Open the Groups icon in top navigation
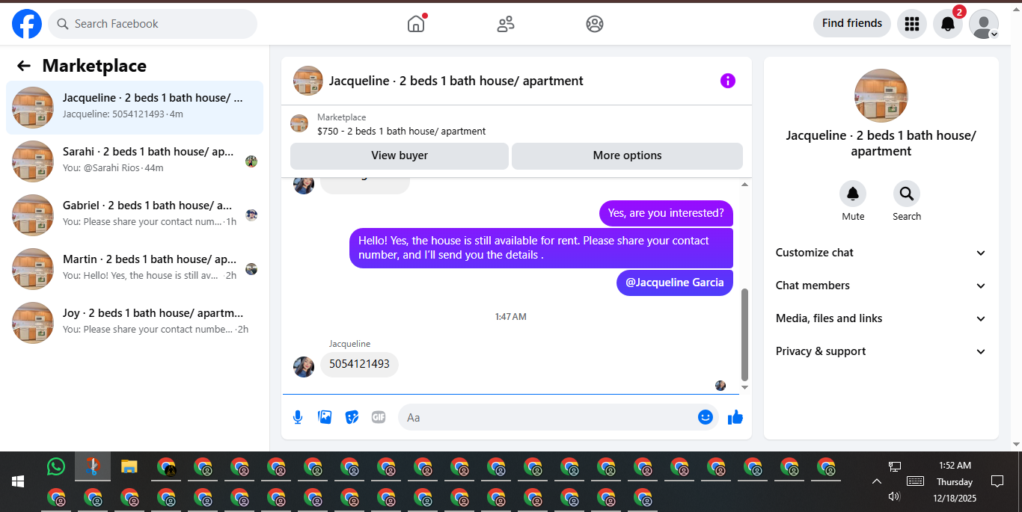Image resolution: width=1022 pixels, height=512 pixels. click(595, 24)
